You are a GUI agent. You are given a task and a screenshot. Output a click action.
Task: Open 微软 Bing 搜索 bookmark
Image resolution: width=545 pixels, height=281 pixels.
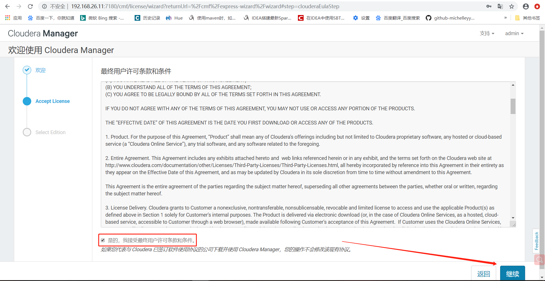point(102,18)
